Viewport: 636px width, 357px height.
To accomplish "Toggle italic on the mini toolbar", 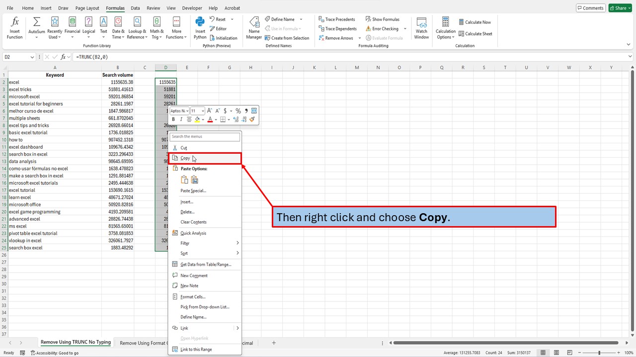I will pyautogui.click(x=181, y=119).
